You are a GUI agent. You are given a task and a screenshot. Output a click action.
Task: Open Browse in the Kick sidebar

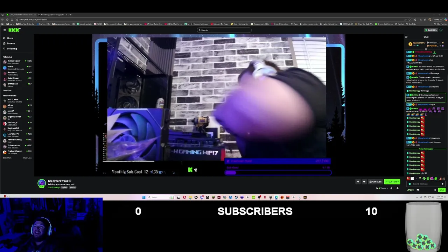9,43
